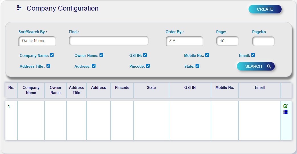Screen dimensions: 297x154
Task: Toggle the Address Title checkbox
Action: (x=48, y=66)
